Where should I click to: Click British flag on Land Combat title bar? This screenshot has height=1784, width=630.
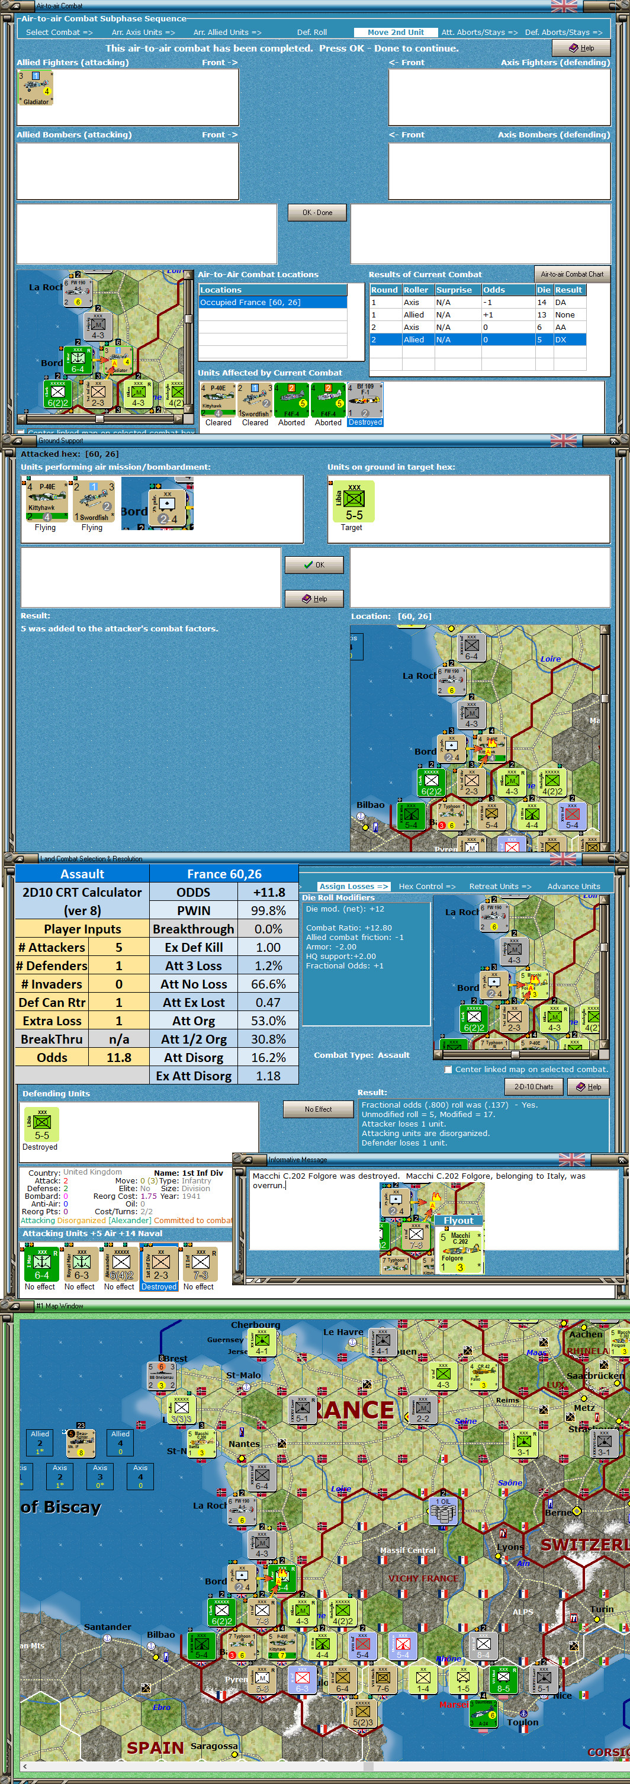pos(564,858)
